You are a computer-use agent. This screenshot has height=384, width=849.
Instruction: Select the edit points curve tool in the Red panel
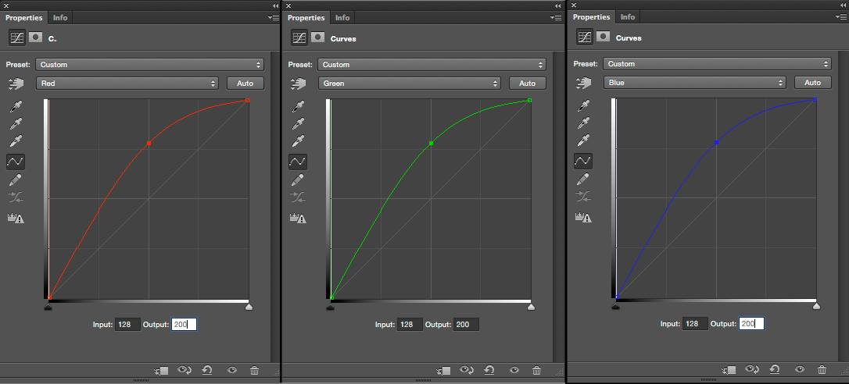tap(16, 162)
